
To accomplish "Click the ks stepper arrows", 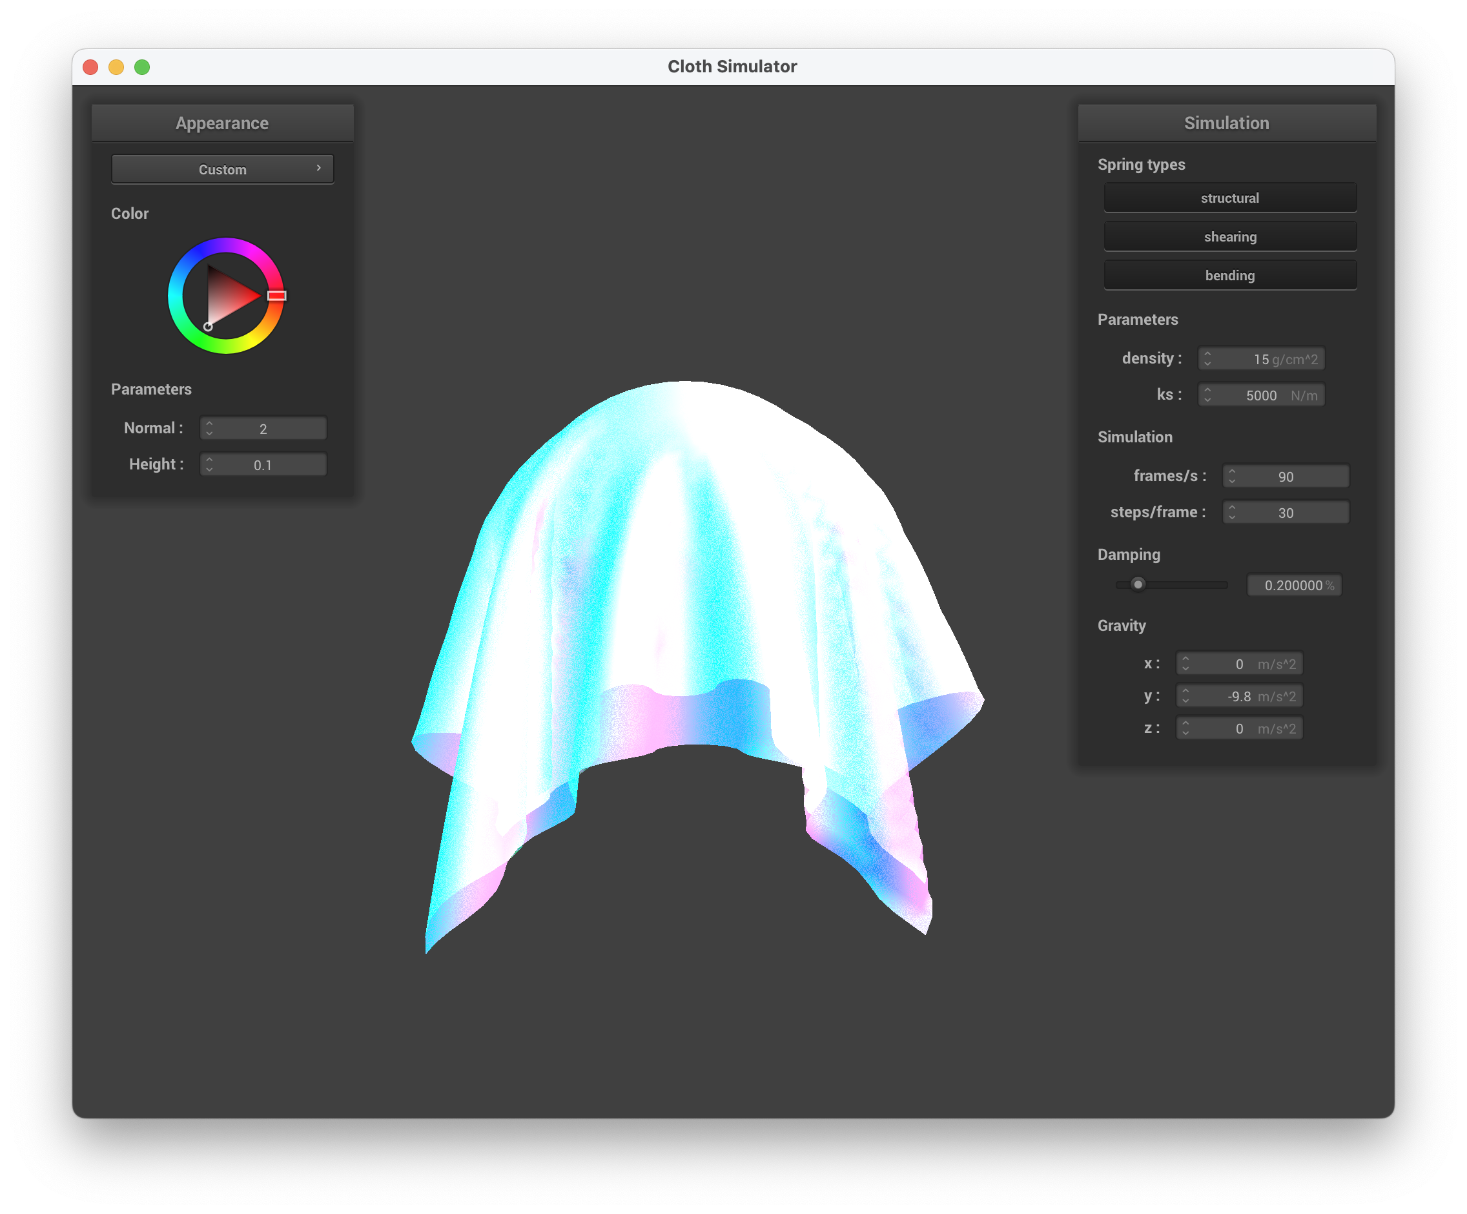I will coord(1207,395).
